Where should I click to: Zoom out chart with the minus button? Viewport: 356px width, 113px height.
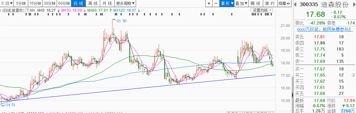click(216, 3)
